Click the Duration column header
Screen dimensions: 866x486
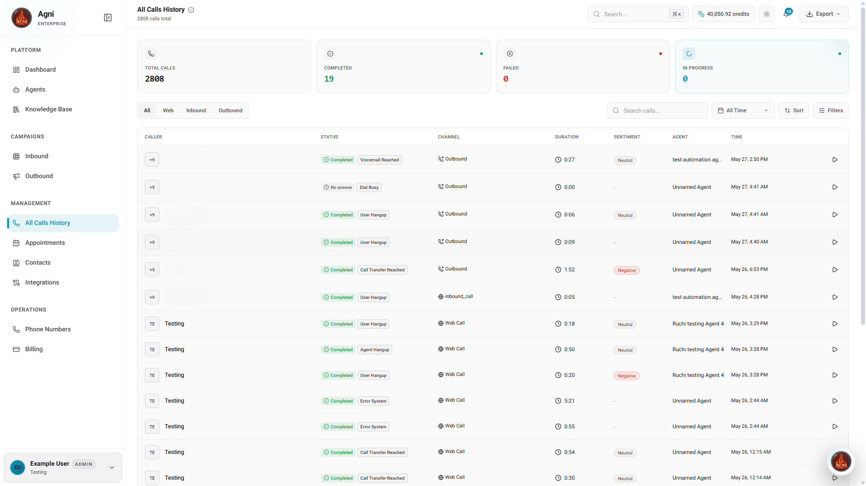567,137
